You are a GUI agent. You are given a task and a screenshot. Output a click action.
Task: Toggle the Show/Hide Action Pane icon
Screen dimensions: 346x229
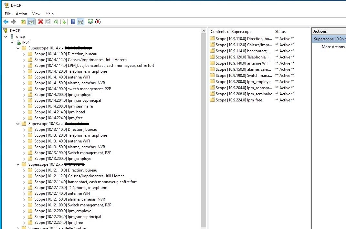coord(81,22)
